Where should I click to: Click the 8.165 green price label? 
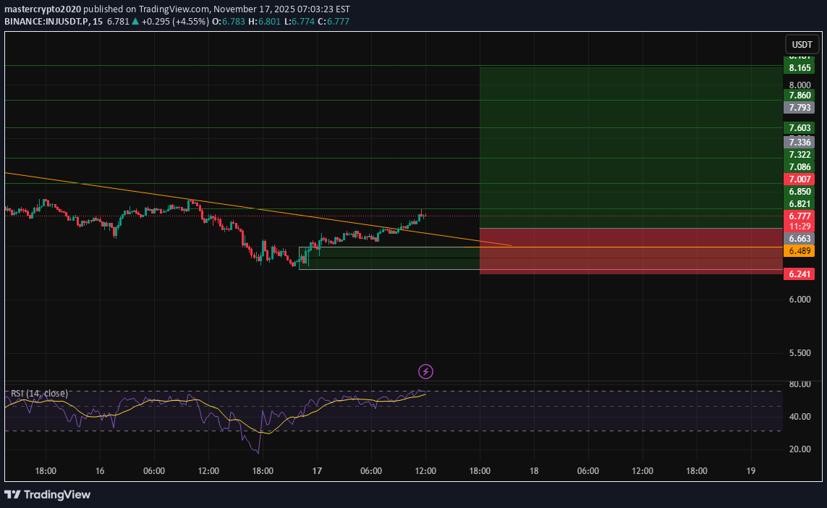click(x=800, y=68)
